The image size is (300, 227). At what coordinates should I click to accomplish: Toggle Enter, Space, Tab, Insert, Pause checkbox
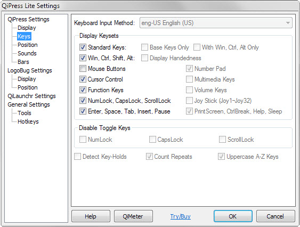coord(83,111)
